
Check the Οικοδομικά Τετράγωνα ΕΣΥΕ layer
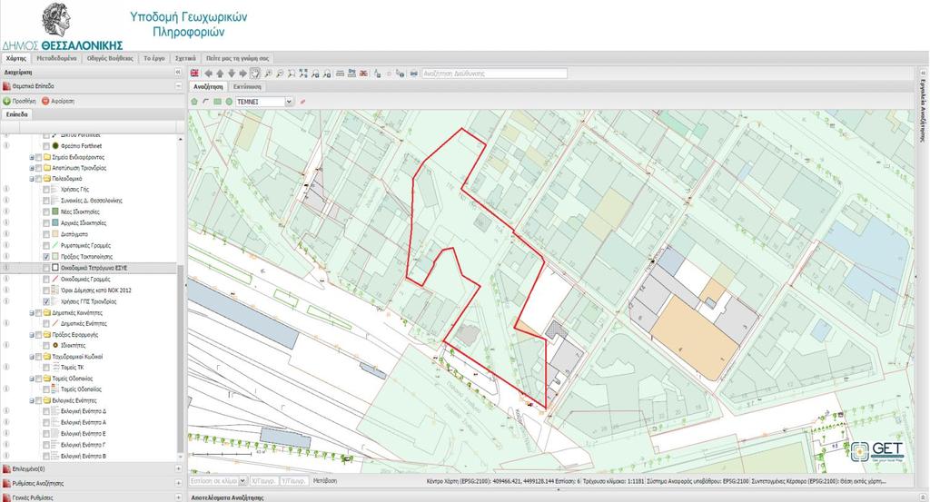(x=46, y=268)
